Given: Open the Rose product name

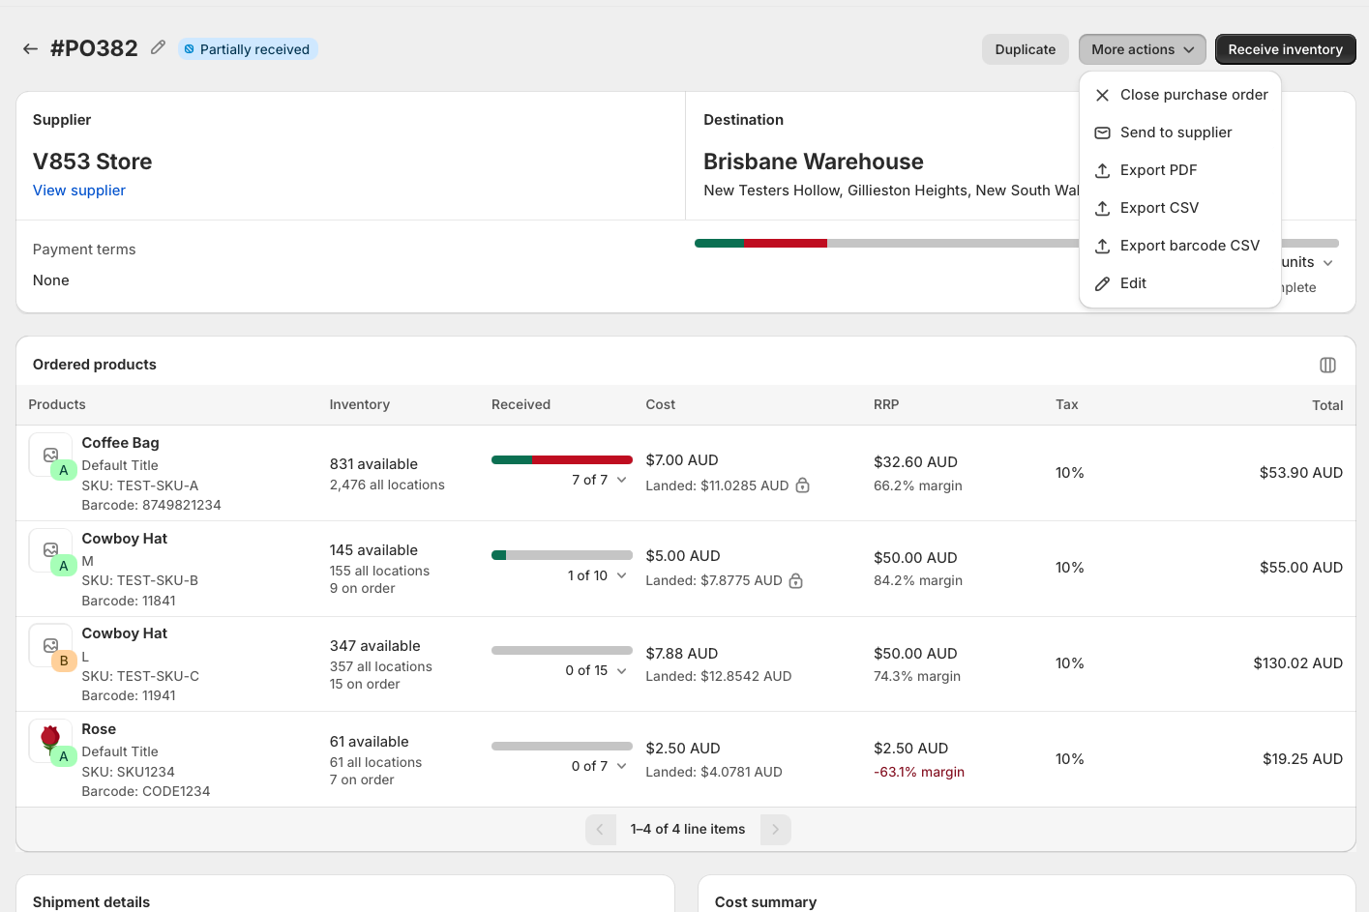Looking at the screenshot, I should (x=99, y=729).
